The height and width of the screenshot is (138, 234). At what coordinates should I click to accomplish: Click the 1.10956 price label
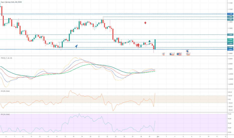[230, 17]
